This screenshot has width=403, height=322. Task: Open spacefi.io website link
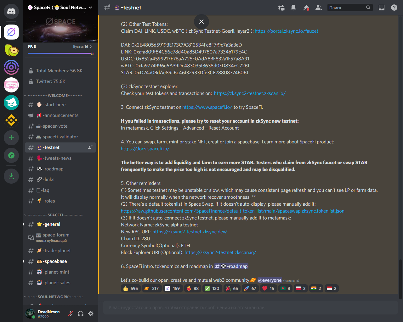207,107
